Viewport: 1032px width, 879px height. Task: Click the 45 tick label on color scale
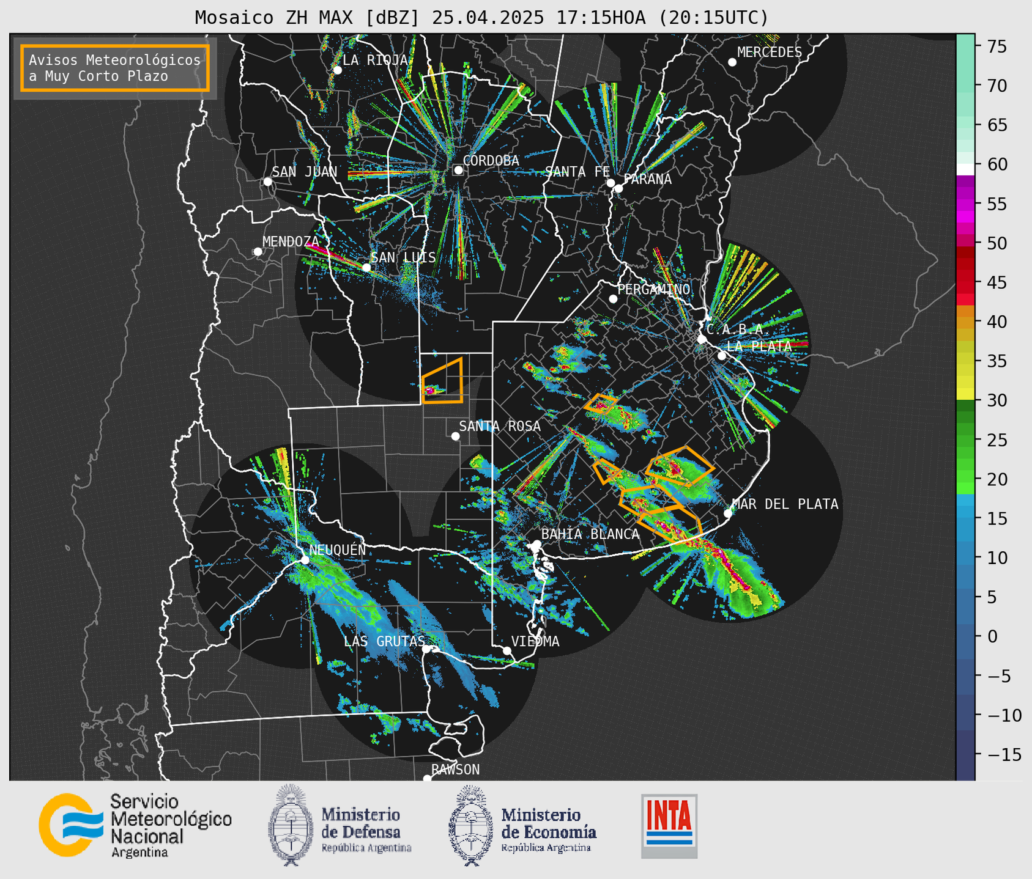click(x=997, y=282)
